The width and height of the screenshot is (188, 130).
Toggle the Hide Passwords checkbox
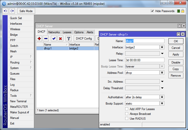[152, 11]
